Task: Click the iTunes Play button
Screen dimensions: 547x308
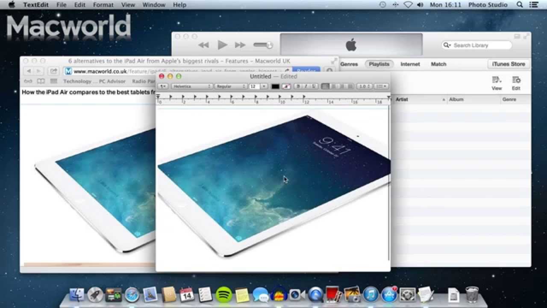Action: click(222, 44)
